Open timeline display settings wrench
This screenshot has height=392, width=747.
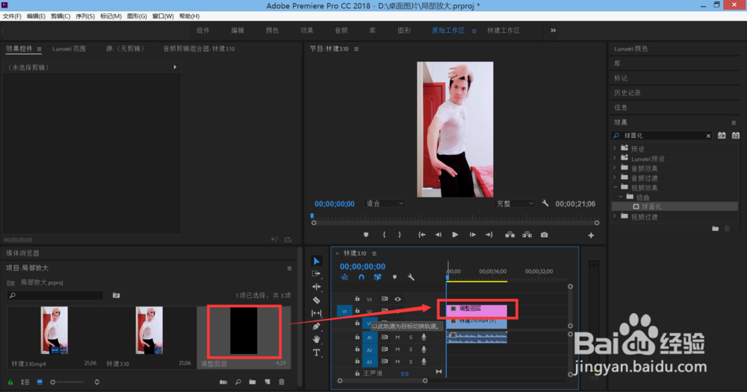[411, 277]
